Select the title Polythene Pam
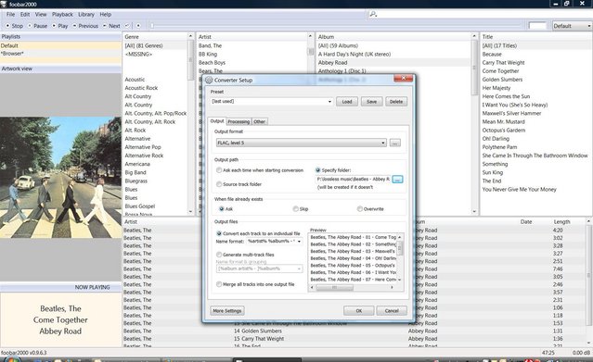593x362 pixels. (499, 147)
